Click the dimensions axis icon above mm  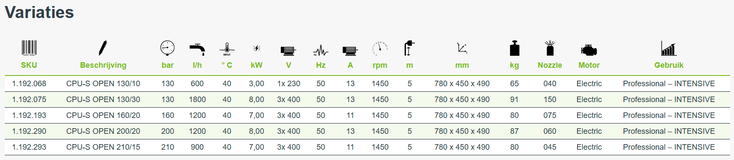(x=462, y=48)
